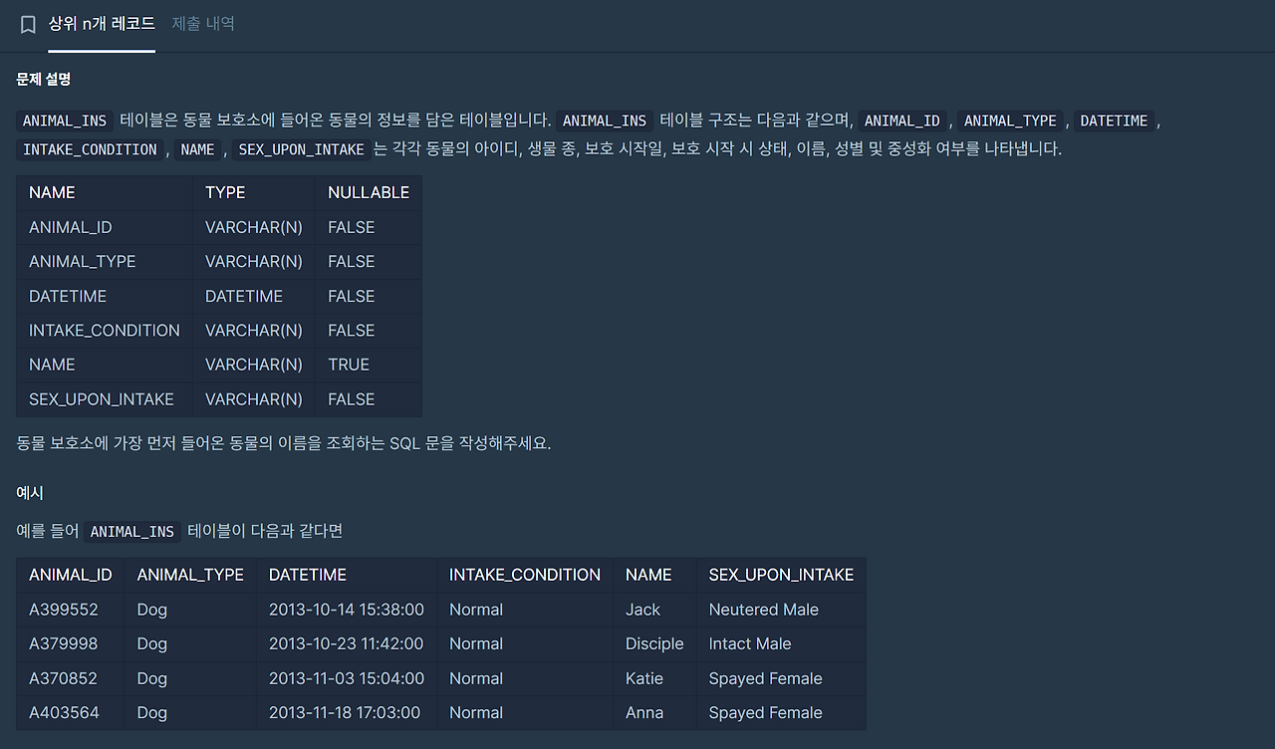The width and height of the screenshot is (1275, 749).
Task: Select the 상위 n개 레코드 tab
Action: 101,26
